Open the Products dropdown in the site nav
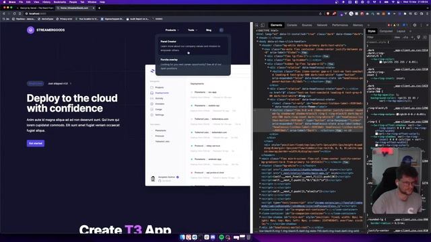This screenshot has width=431, height=242. pos(172,30)
